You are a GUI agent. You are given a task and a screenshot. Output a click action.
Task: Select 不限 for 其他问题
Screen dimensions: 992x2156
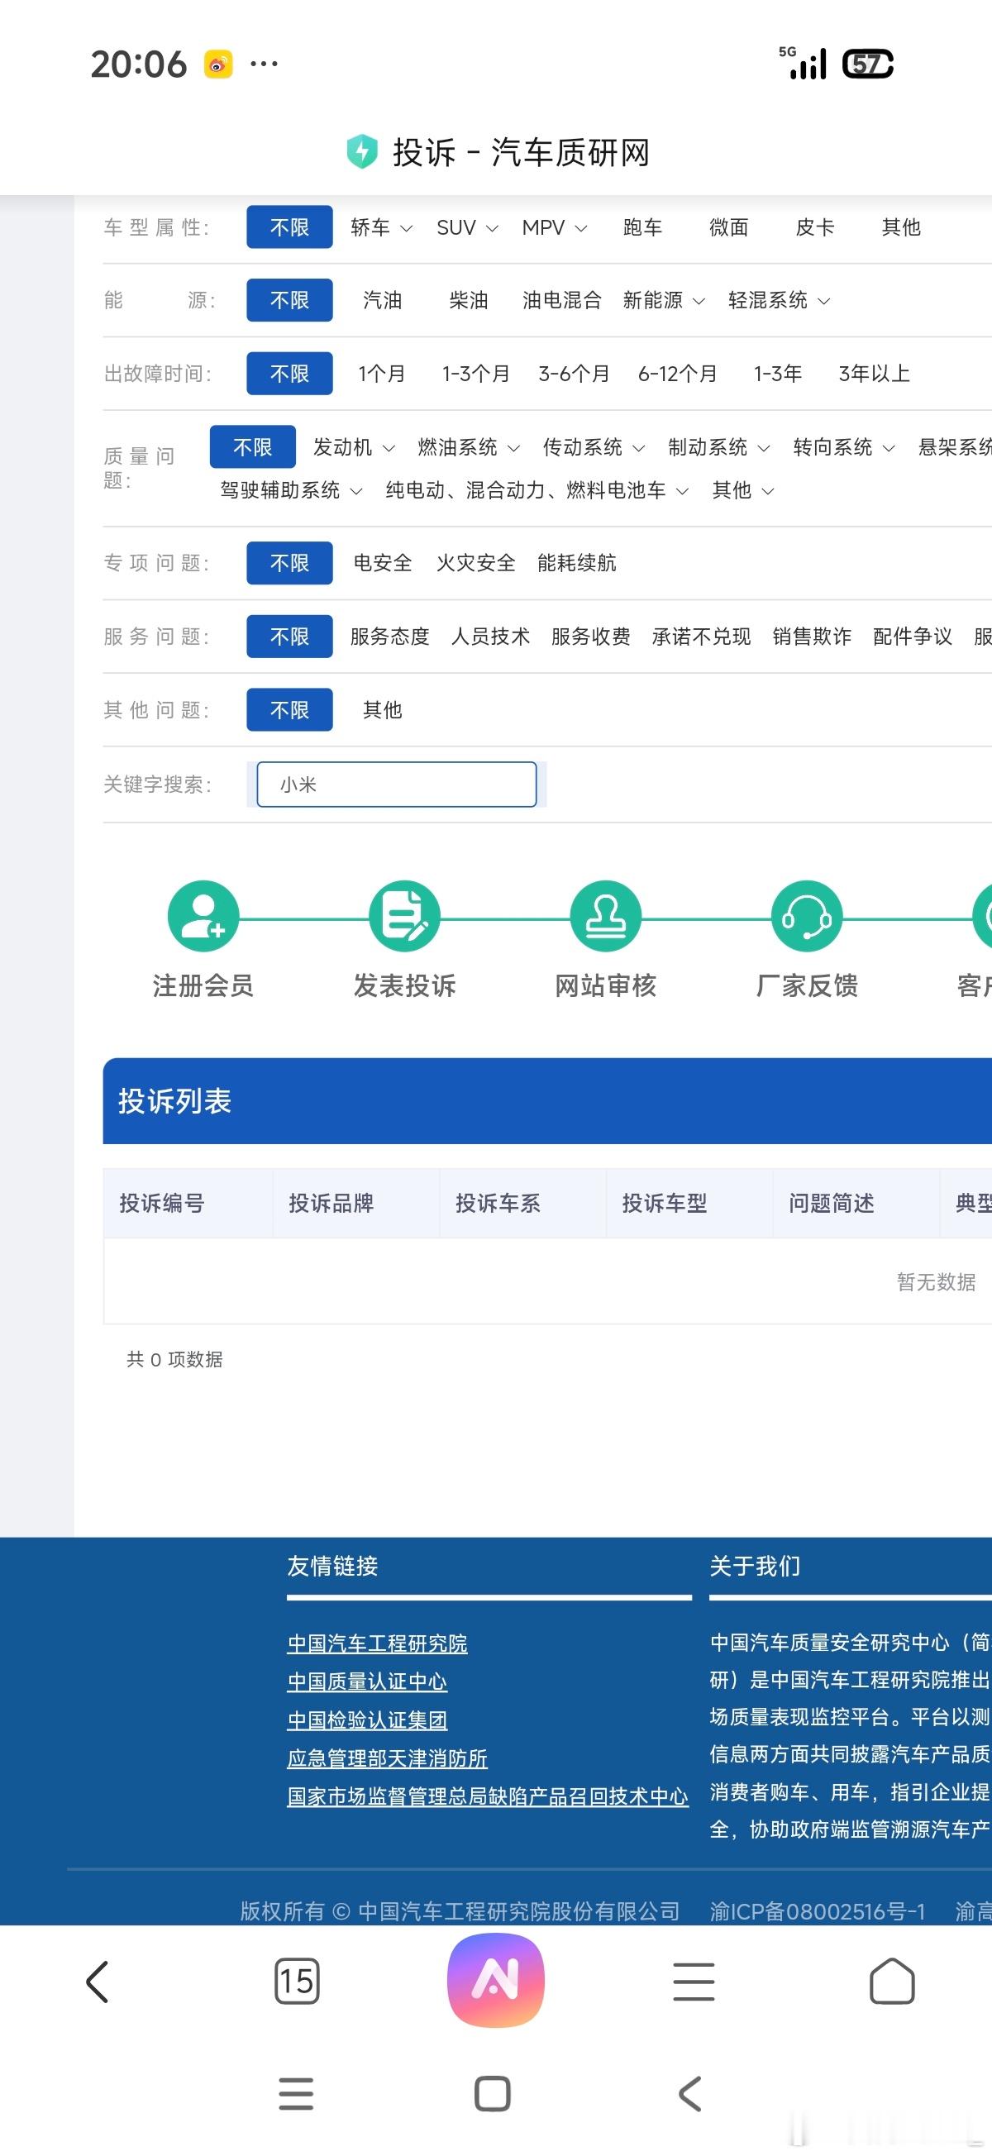[x=289, y=710]
